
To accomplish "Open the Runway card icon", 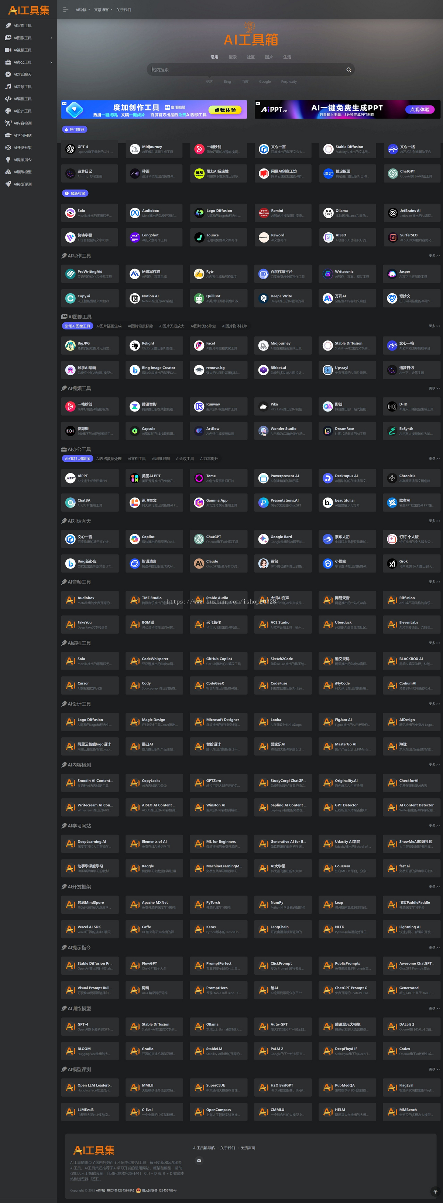I will tap(199, 406).
